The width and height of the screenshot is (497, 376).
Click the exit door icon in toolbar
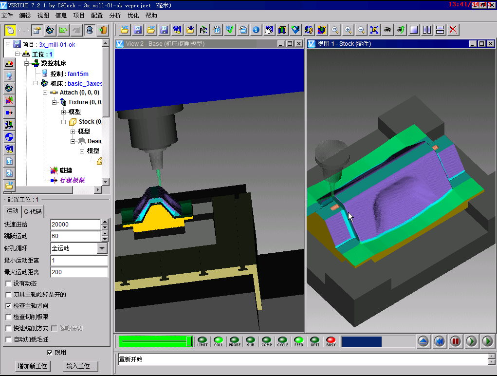[x=103, y=30]
